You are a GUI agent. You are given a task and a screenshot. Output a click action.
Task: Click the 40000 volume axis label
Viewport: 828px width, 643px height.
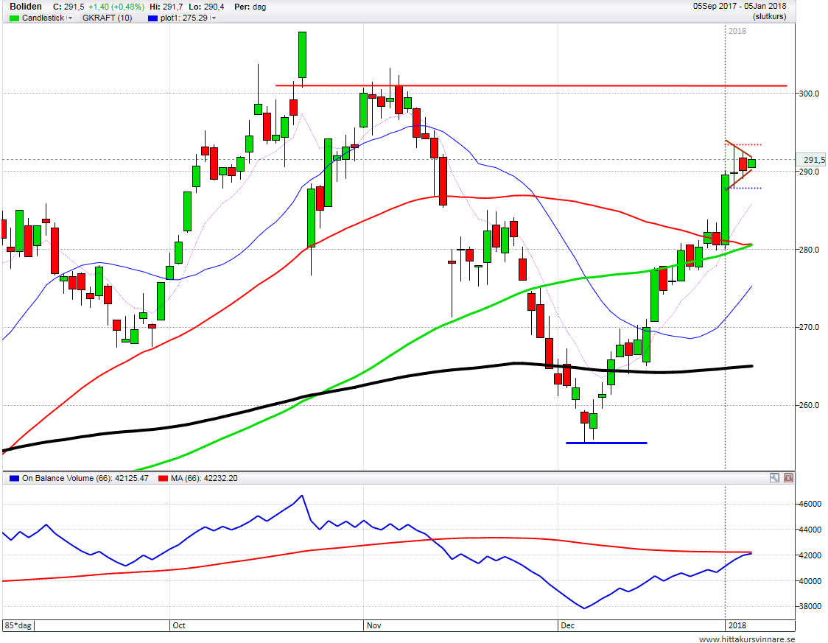pos(810,581)
